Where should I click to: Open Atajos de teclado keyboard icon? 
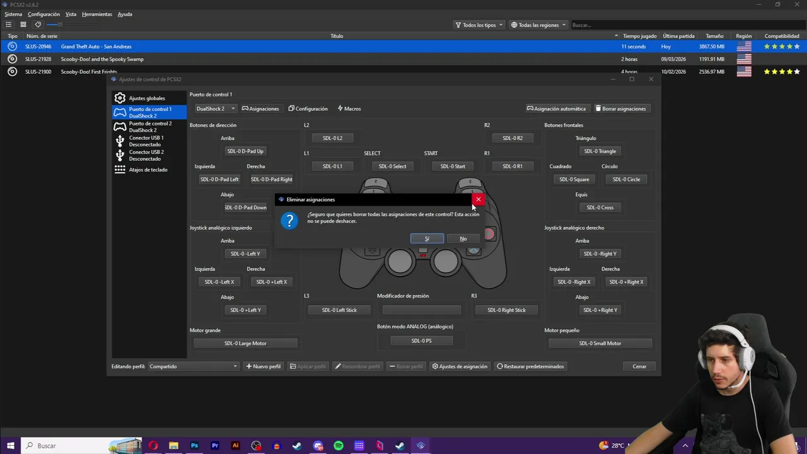(x=120, y=170)
